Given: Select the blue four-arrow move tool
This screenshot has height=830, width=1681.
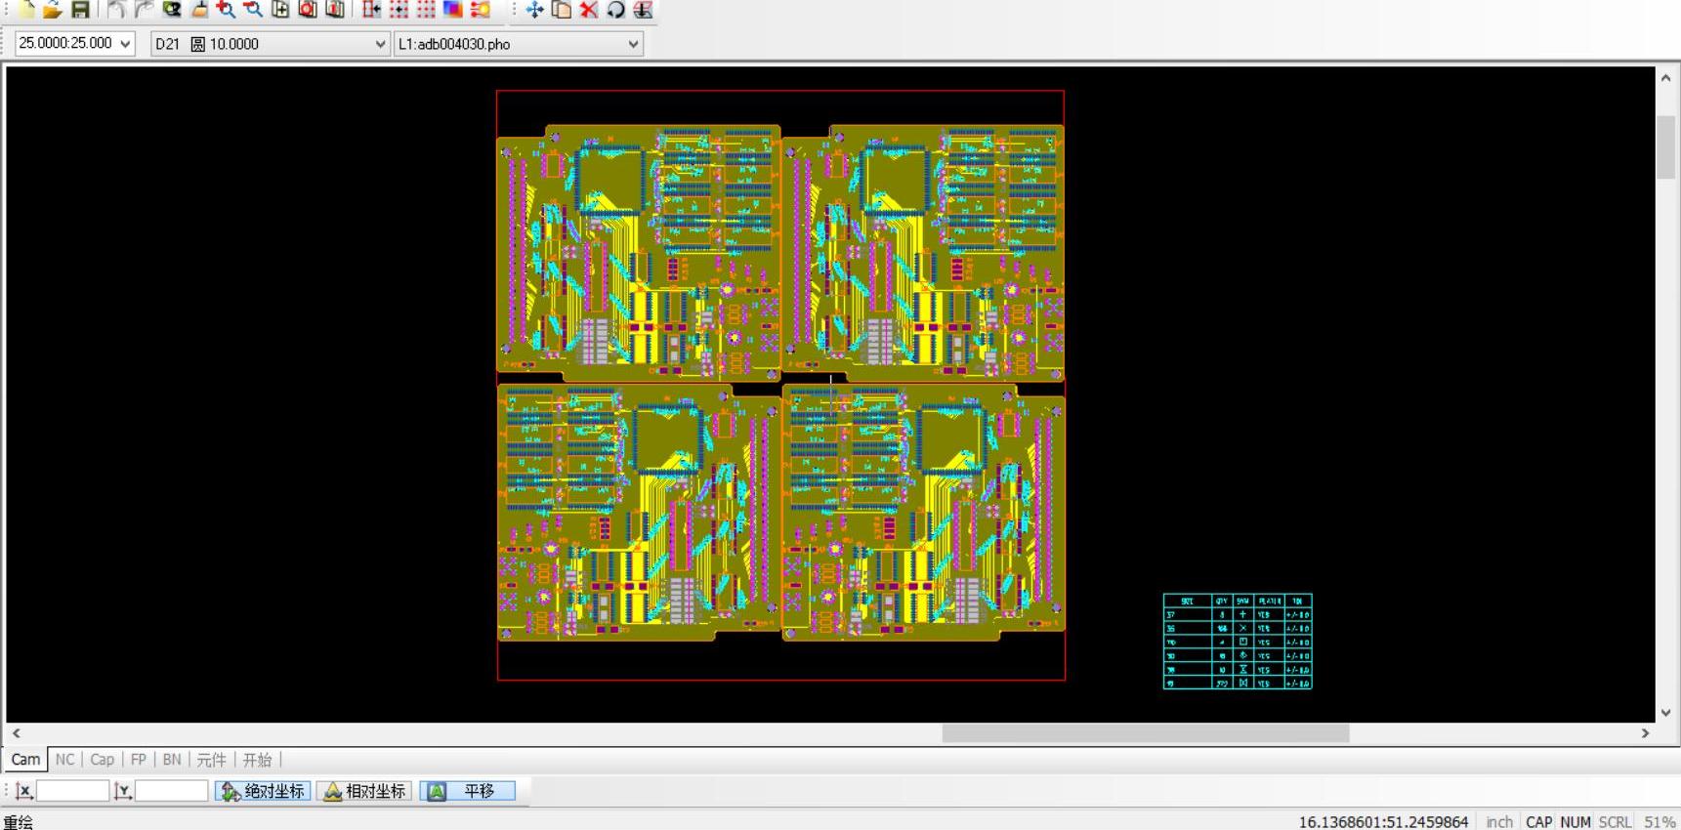Looking at the screenshot, I should 534,10.
